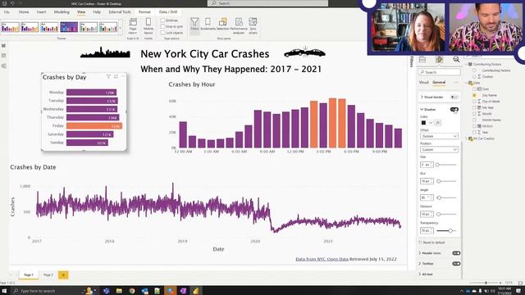Viewport: 525px width, 295px height.
Task: Open the Bookmarks pane
Action: pos(208,25)
